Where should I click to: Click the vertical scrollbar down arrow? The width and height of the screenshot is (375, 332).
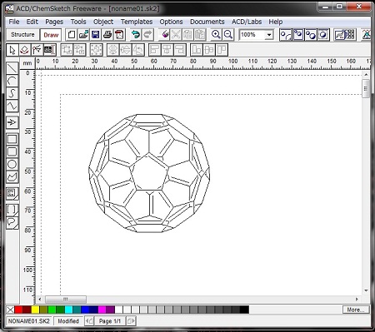point(366,290)
